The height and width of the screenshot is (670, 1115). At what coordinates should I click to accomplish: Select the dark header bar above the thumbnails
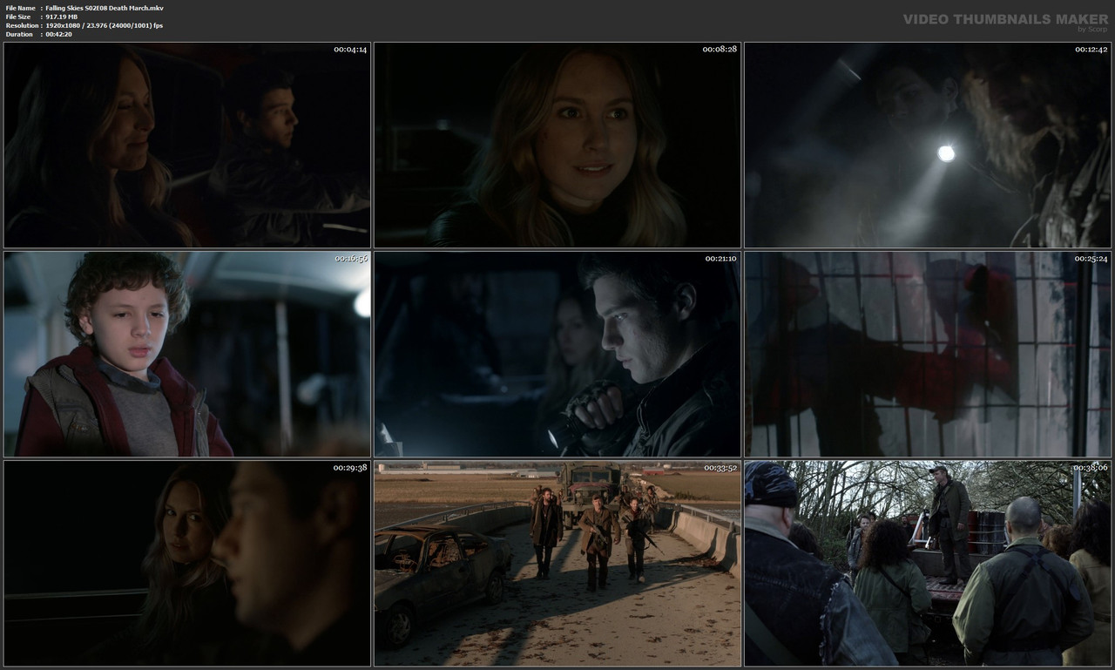click(x=557, y=19)
